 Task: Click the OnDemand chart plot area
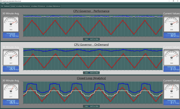tap(93, 59)
